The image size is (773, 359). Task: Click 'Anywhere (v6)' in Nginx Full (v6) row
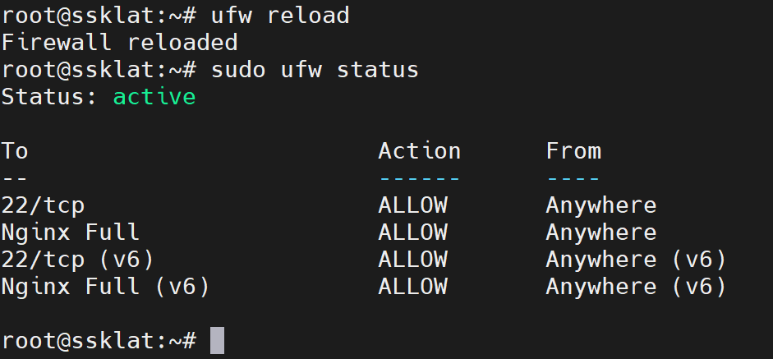636,287
